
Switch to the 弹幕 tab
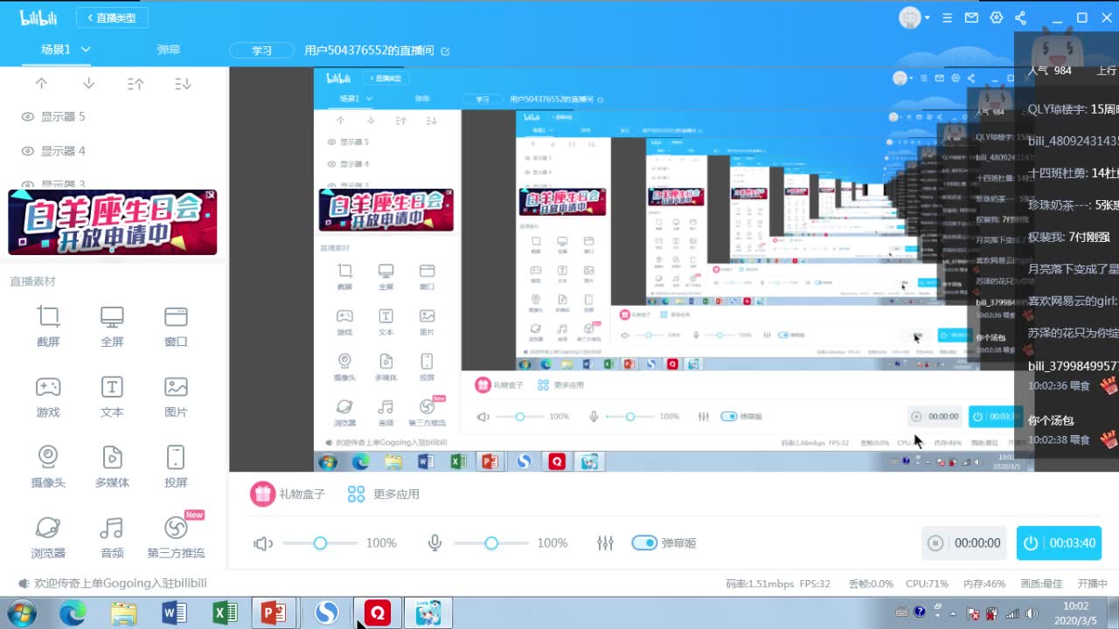(169, 50)
